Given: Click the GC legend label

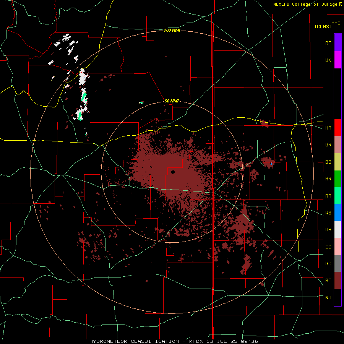Looking at the screenshot, I should [x=328, y=264].
